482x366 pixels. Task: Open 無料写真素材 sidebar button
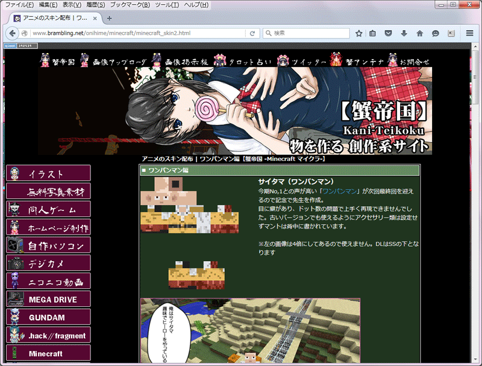(x=49, y=191)
